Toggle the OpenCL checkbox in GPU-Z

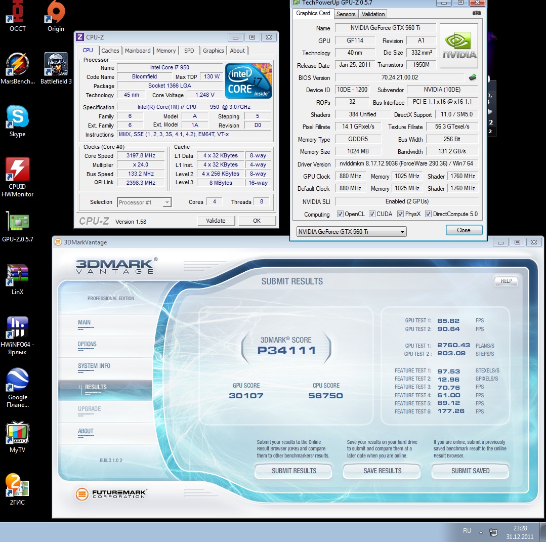[340, 214]
